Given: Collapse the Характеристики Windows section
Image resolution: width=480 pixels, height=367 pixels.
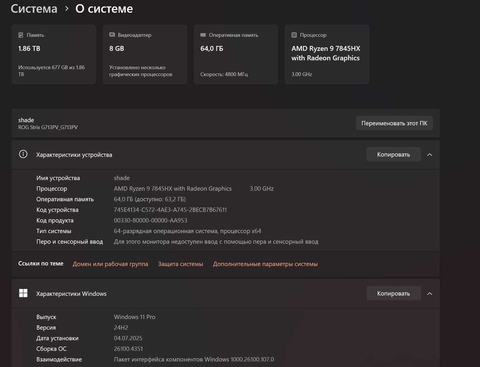Looking at the screenshot, I should pyautogui.click(x=430, y=294).
